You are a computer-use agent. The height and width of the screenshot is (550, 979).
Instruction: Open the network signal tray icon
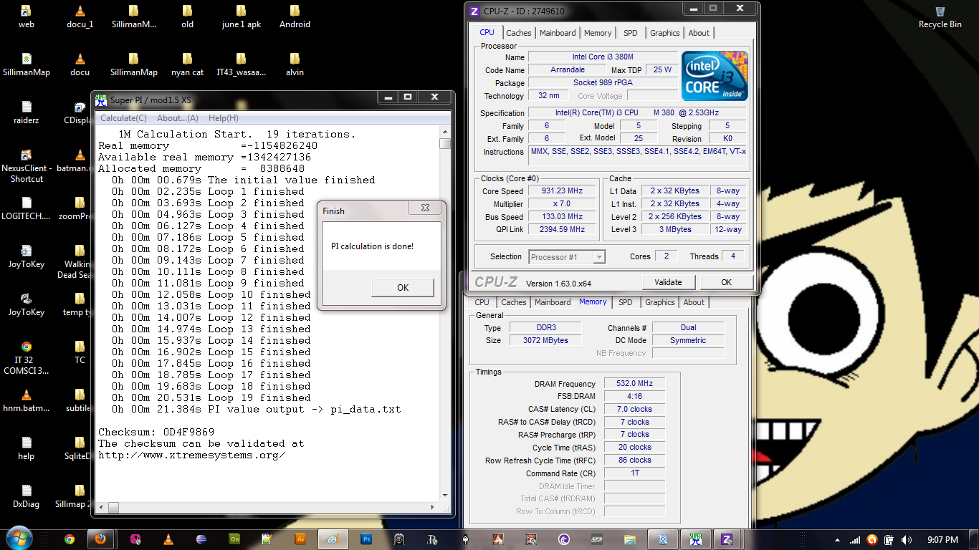[x=855, y=540]
